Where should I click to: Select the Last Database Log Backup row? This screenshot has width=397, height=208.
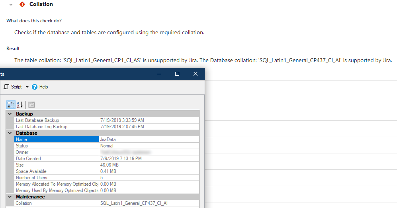click(x=107, y=126)
